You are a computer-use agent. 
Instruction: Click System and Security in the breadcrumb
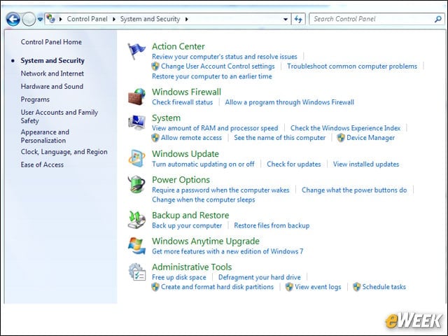150,19
